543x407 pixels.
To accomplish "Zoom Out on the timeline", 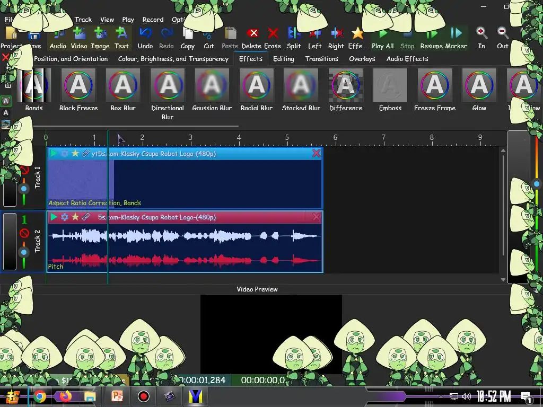I will pos(503,38).
